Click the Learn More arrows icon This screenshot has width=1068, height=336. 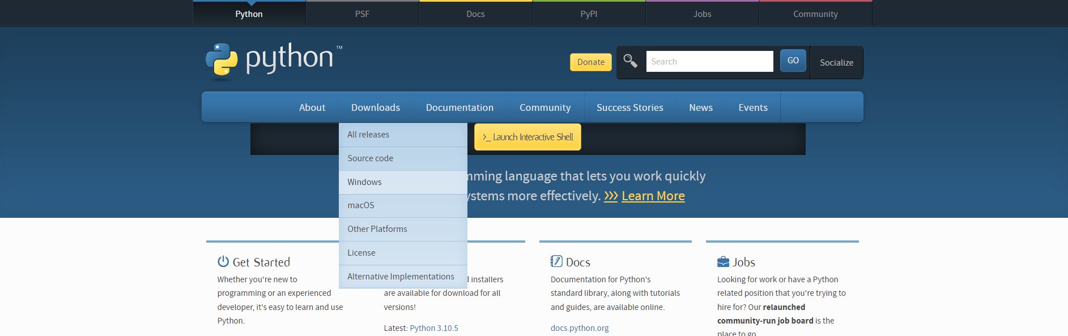[x=610, y=196]
